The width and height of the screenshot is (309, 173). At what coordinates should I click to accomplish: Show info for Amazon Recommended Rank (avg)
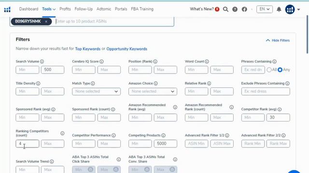click(175, 107)
